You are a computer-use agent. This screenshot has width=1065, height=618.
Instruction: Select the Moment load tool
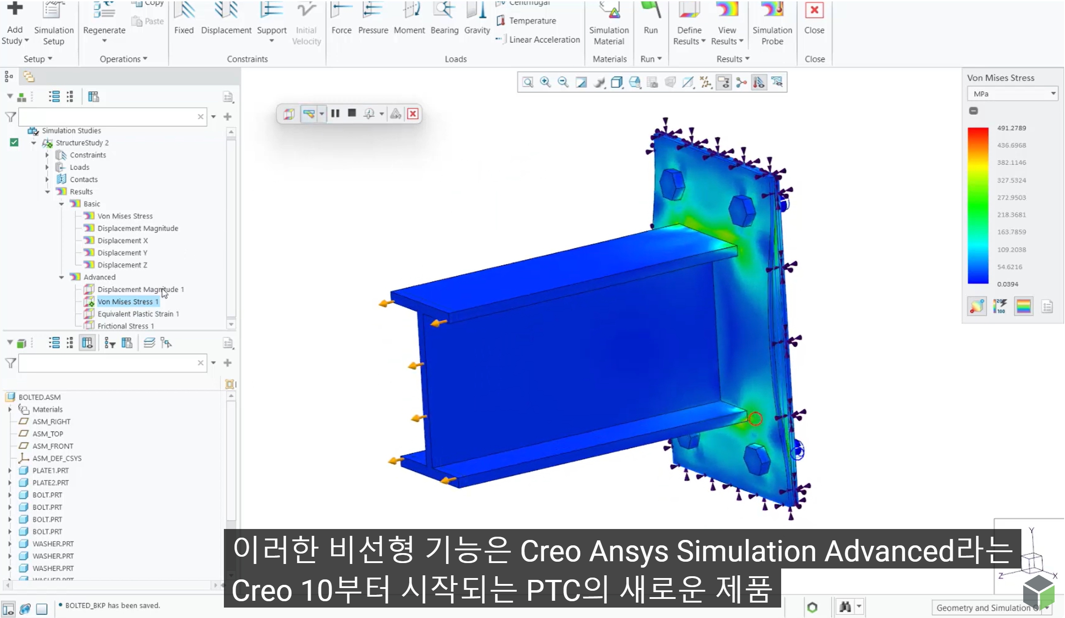(x=409, y=18)
